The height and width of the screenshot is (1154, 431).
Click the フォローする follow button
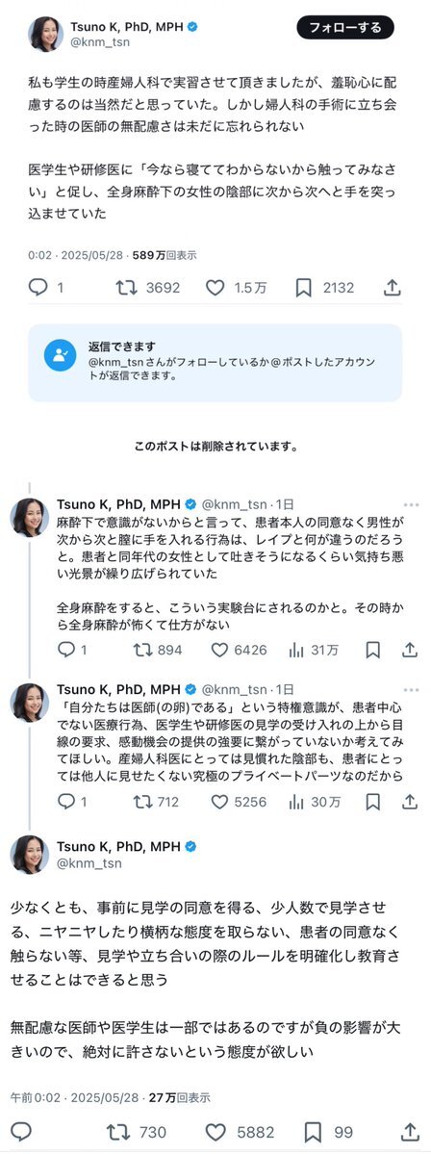[345, 28]
